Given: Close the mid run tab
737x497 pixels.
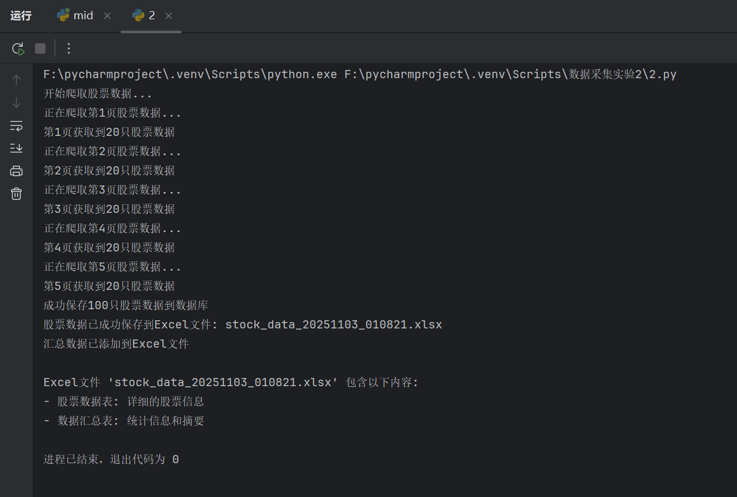Looking at the screenshot, I should tap(107, 16).
